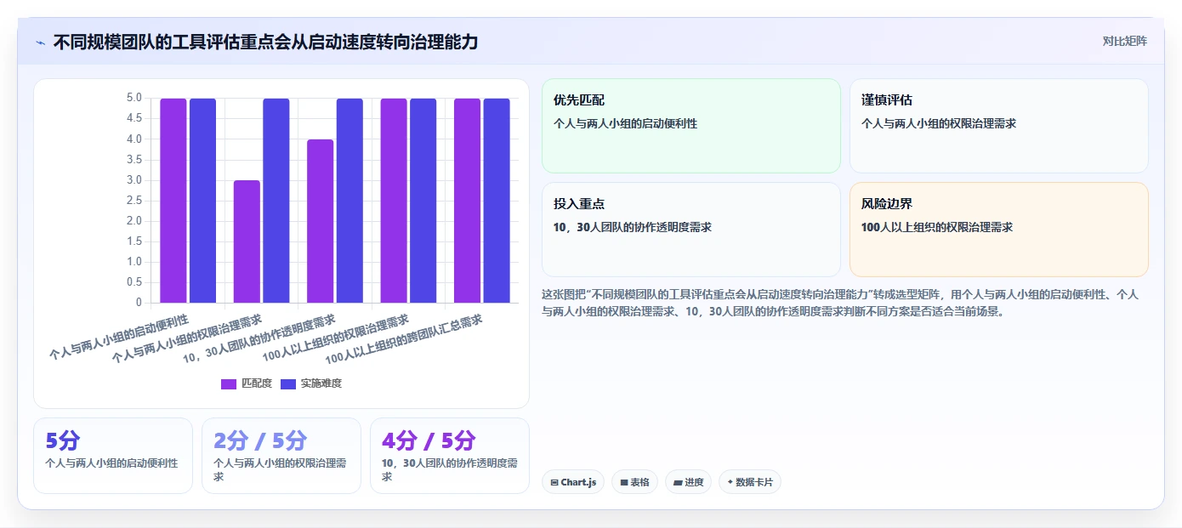Screen dimensions: 1182x528
Task: Click the 0.5 y-axis tick label
Action: click(134, 282)
